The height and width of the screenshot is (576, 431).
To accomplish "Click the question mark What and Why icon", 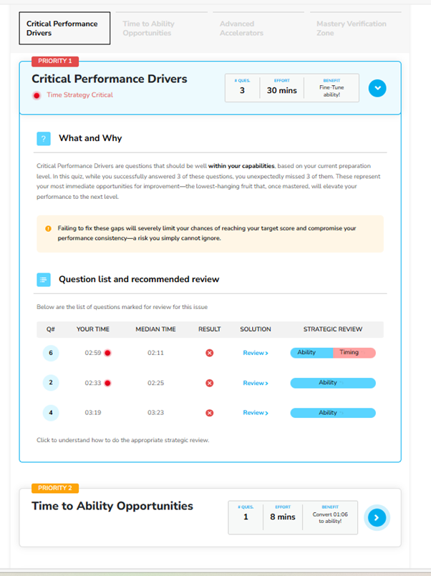I will coord(44,139).
